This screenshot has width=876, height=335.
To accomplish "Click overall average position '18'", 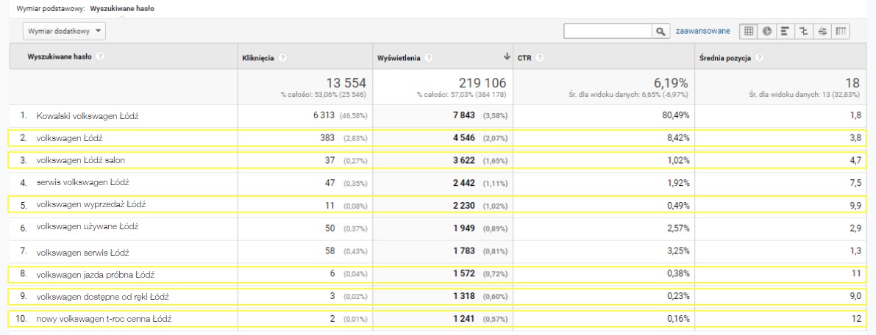I will pos(854,82).
